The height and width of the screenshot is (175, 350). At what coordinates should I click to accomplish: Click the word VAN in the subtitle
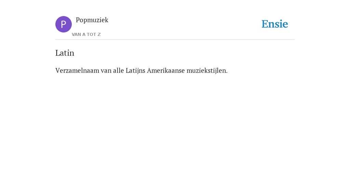click(76, 35)
